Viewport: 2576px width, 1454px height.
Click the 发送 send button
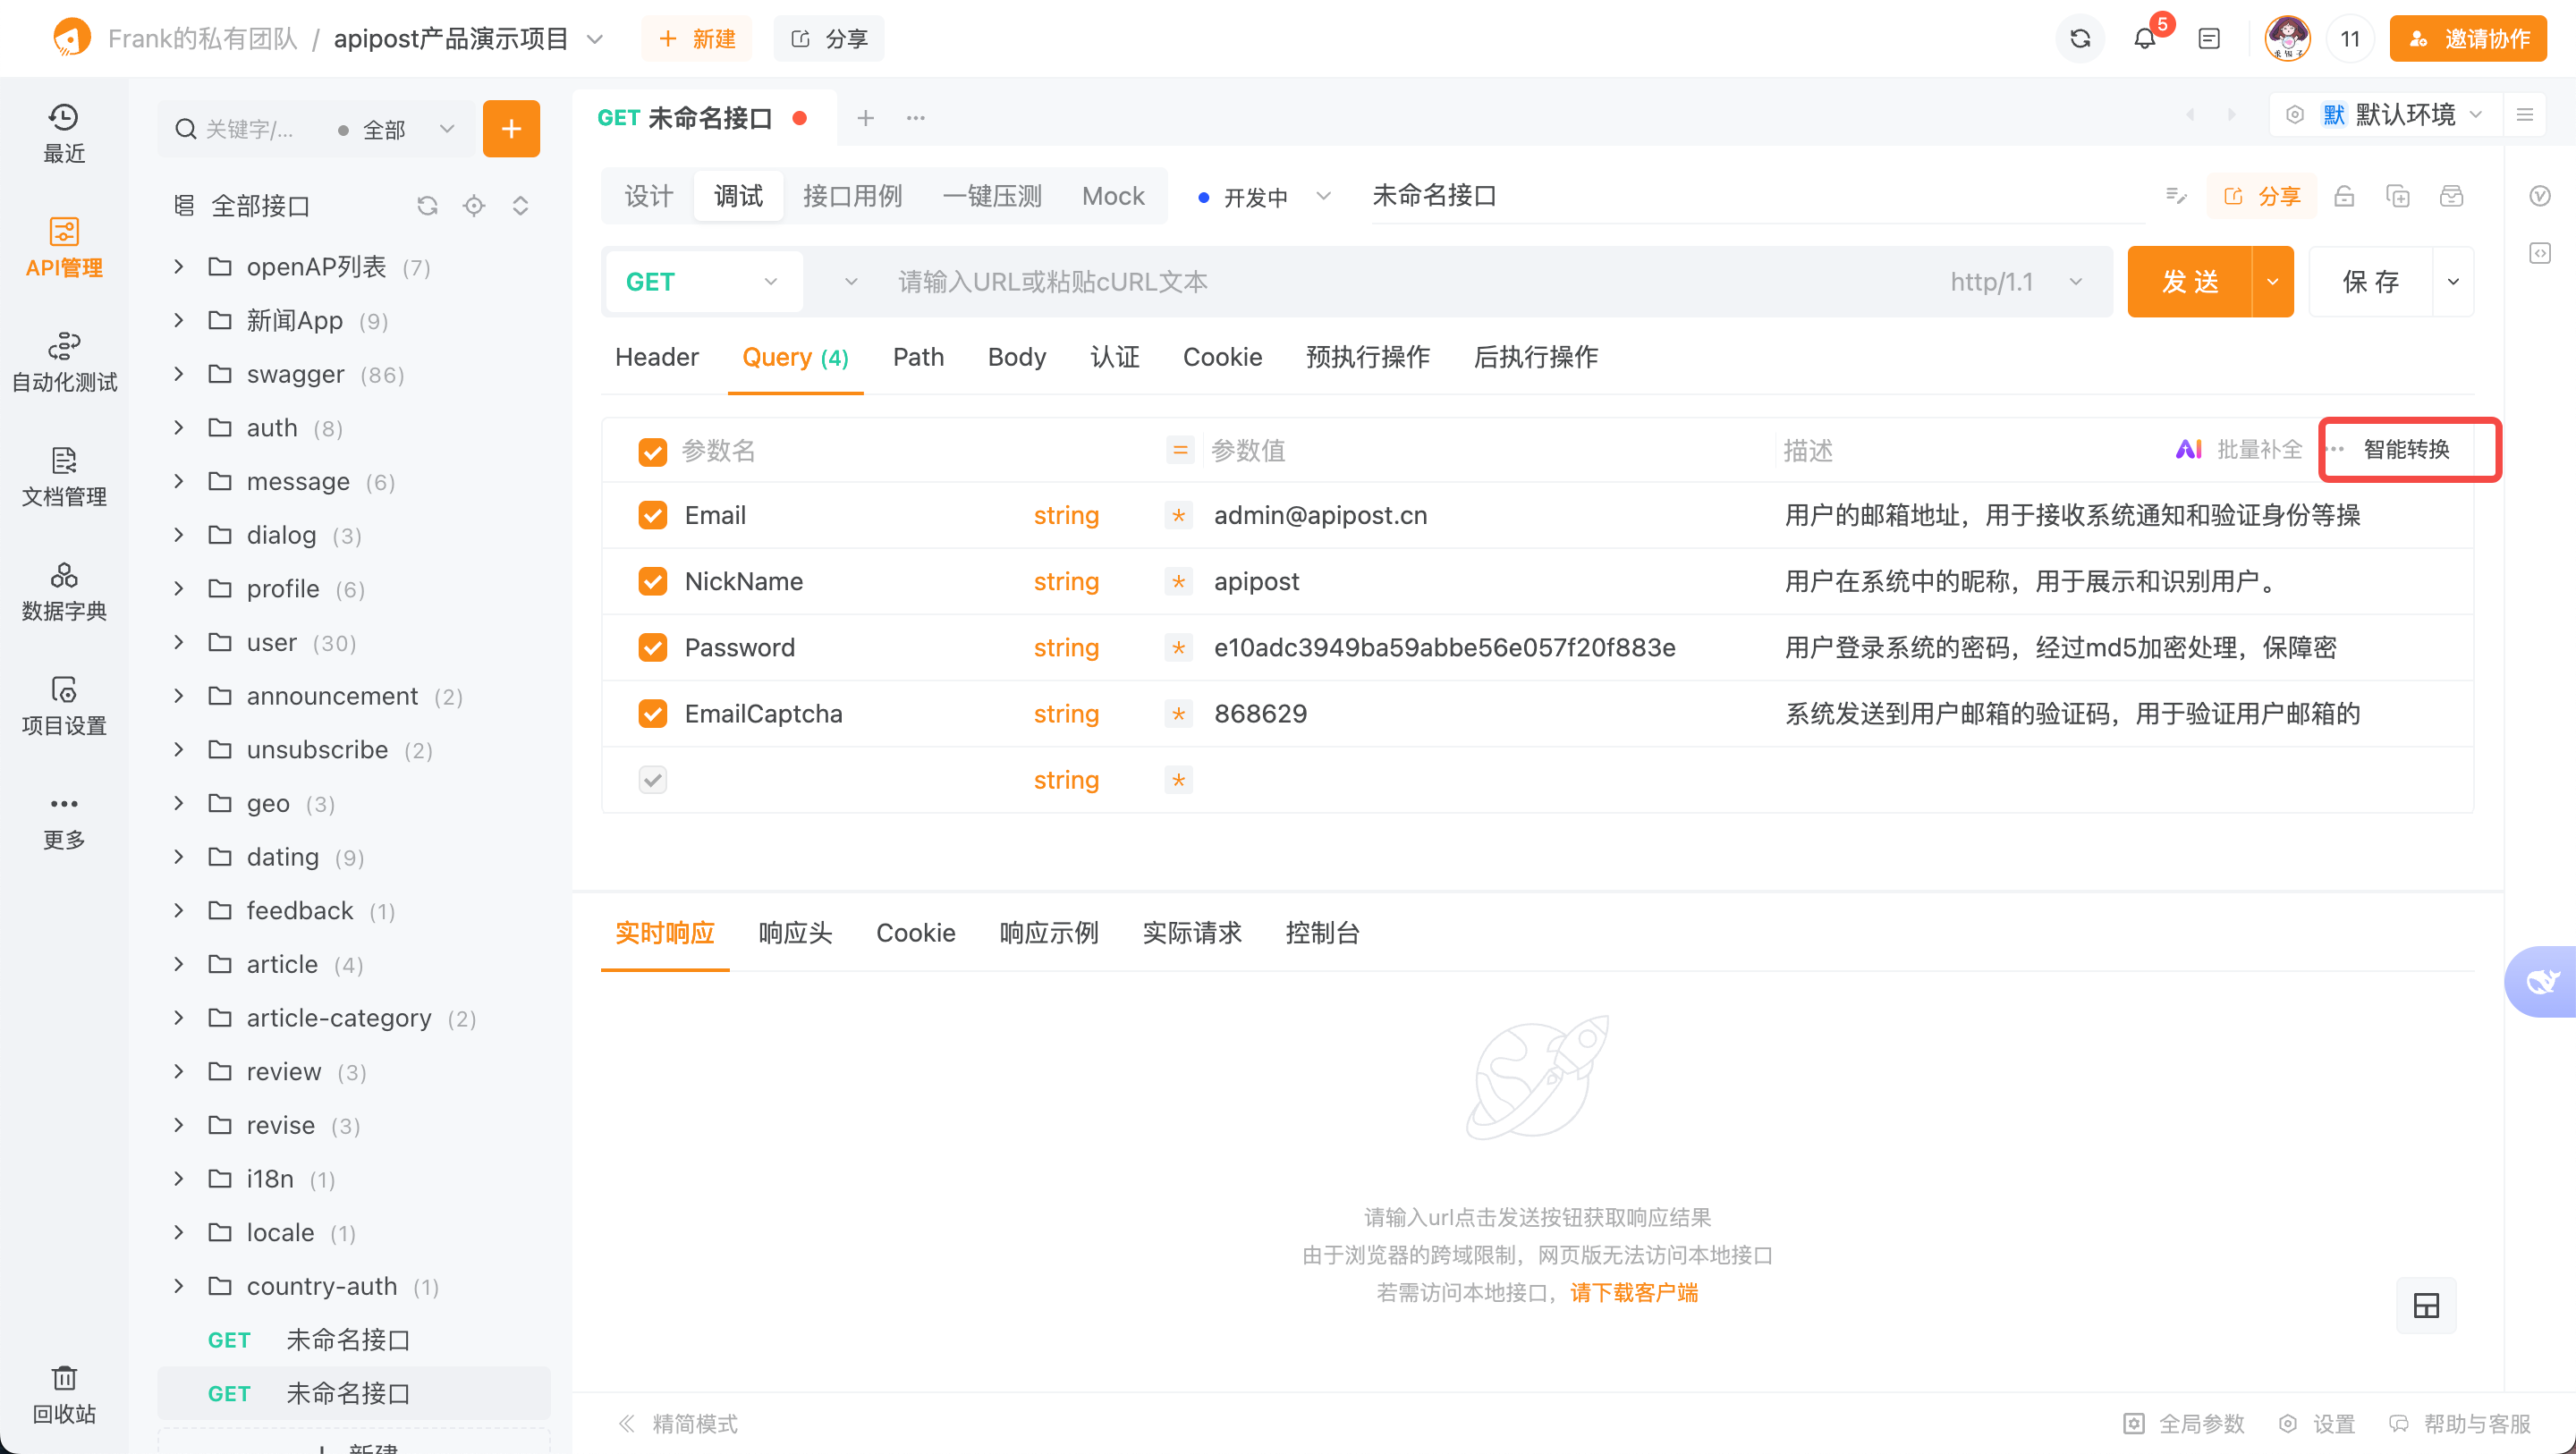(x=2191, y=281)
